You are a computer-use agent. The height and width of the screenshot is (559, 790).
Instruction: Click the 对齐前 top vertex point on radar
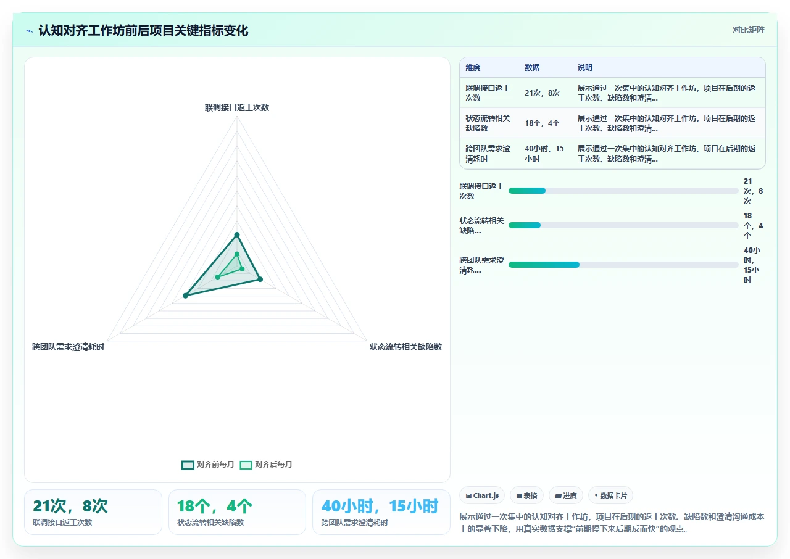237,234
